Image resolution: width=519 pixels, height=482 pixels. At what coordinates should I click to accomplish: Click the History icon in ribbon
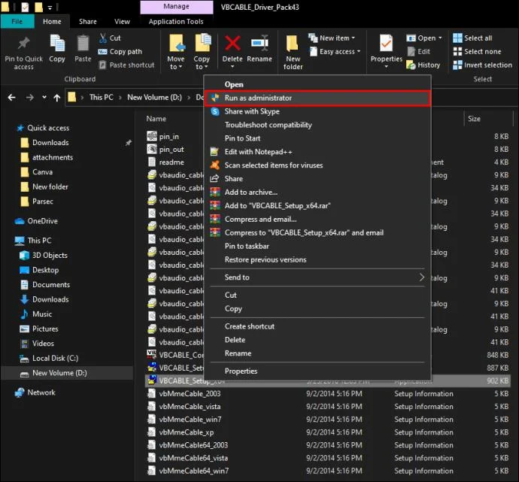411,65
